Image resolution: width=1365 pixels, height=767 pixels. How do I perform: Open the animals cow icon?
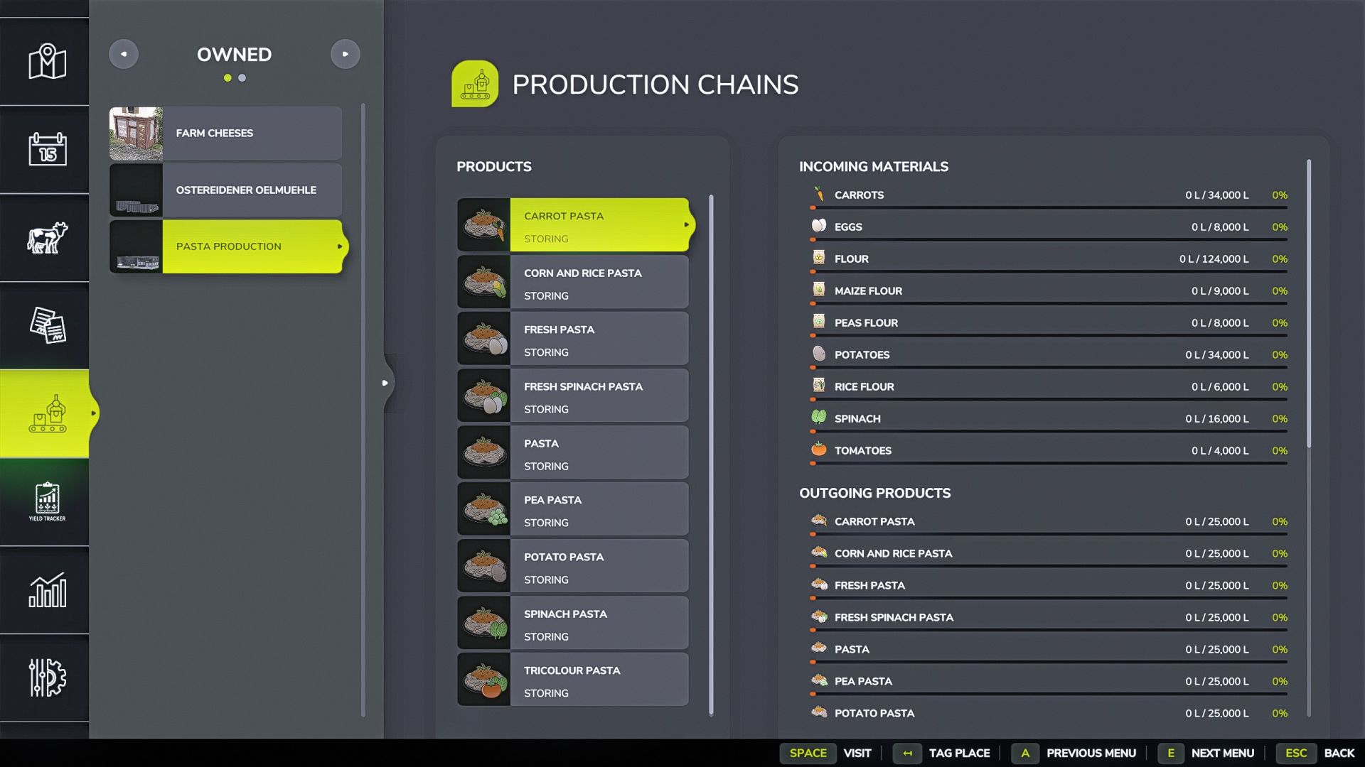pos(47,237)
